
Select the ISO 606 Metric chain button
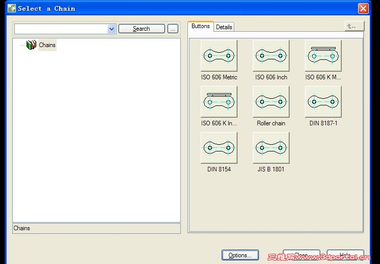(219, 56)
